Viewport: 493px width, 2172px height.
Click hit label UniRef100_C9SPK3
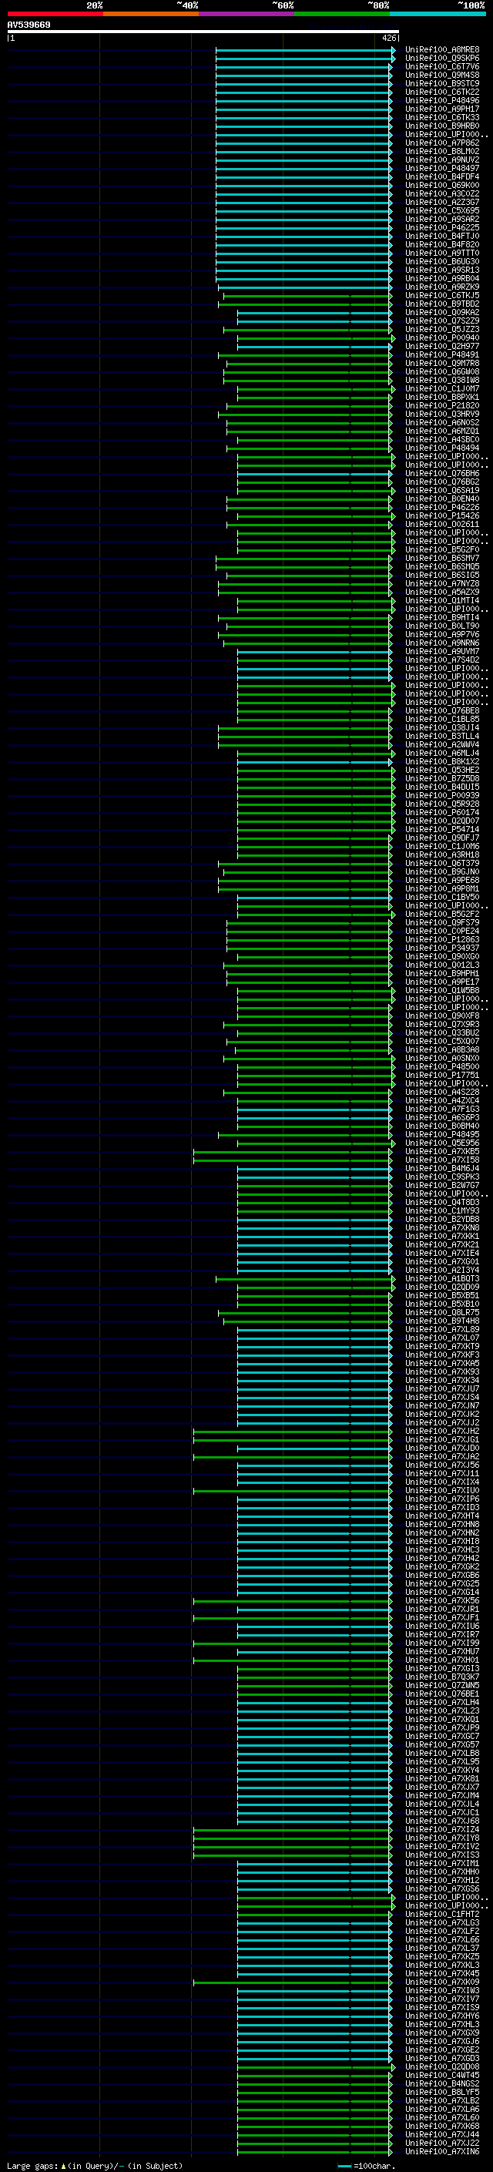click(x=442, y=1177)
